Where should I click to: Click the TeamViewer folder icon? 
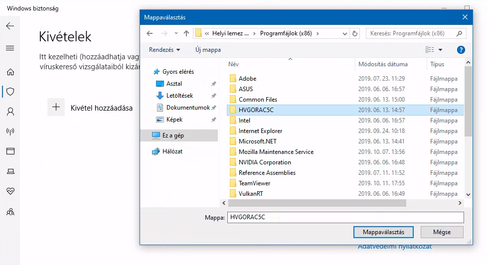(x=233, y=183)
